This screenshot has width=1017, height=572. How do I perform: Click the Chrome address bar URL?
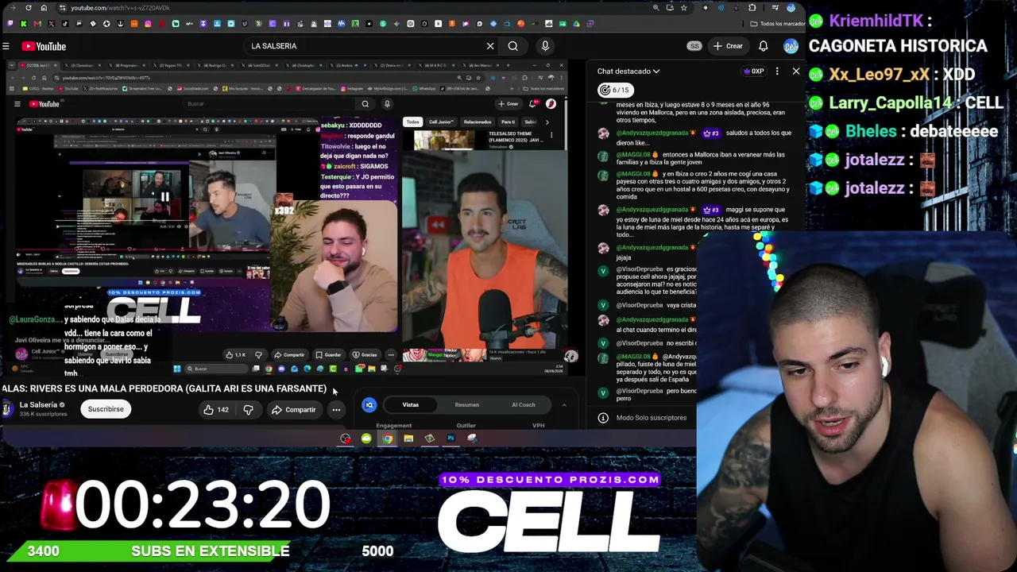[x=120, y=8]
